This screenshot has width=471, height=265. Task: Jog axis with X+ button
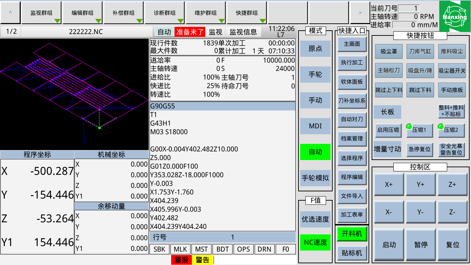[389, 184]
